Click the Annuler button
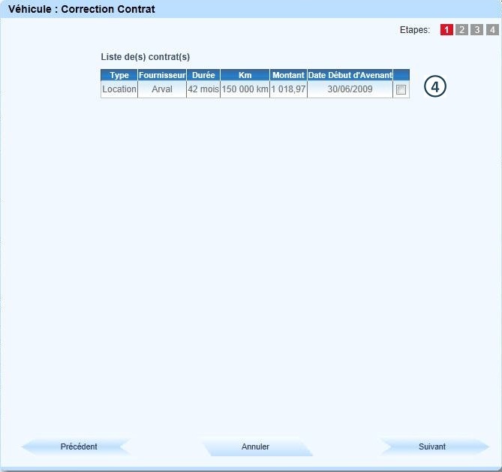502x472 pixels. [255, 446]
